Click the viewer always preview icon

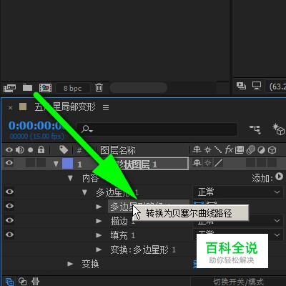point(241,85)
